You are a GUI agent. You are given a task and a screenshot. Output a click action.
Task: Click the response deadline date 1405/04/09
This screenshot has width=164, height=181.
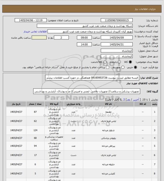click(x=117, y=38)
